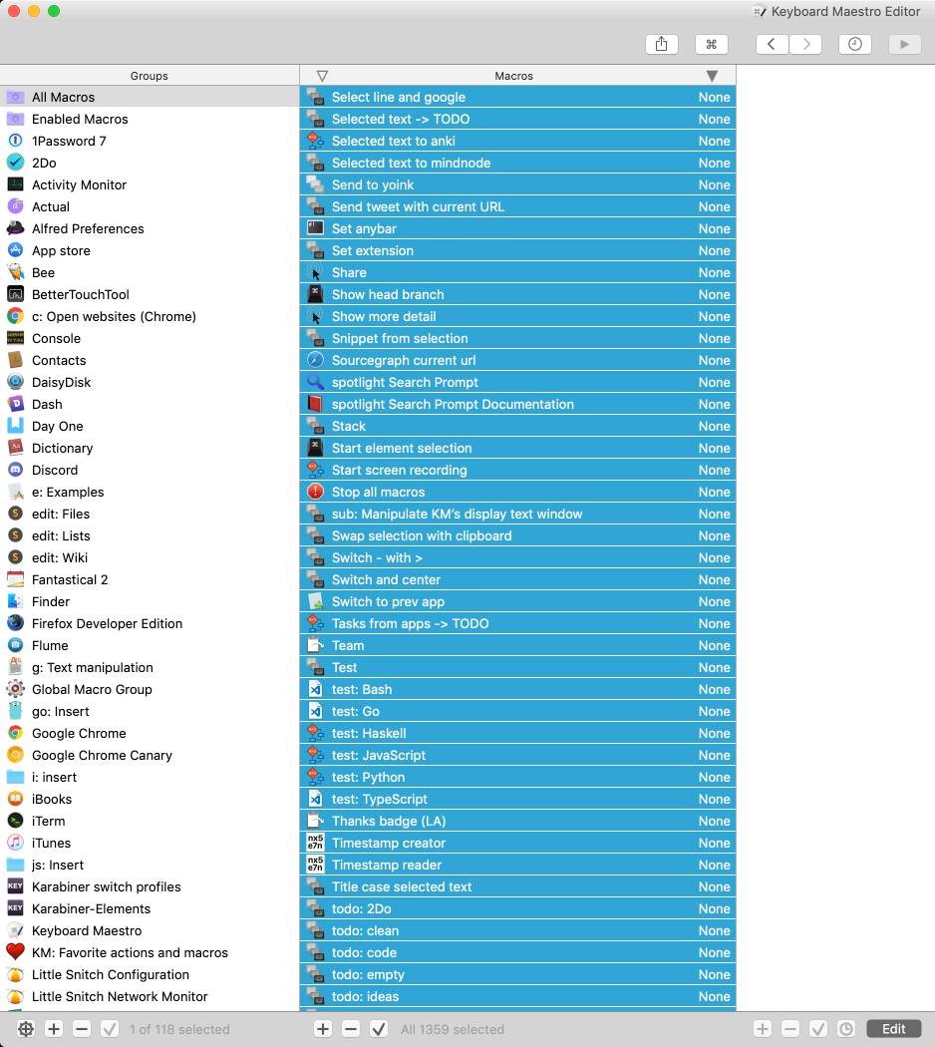
Task: Click the Macros column header label
Action: 514,76
